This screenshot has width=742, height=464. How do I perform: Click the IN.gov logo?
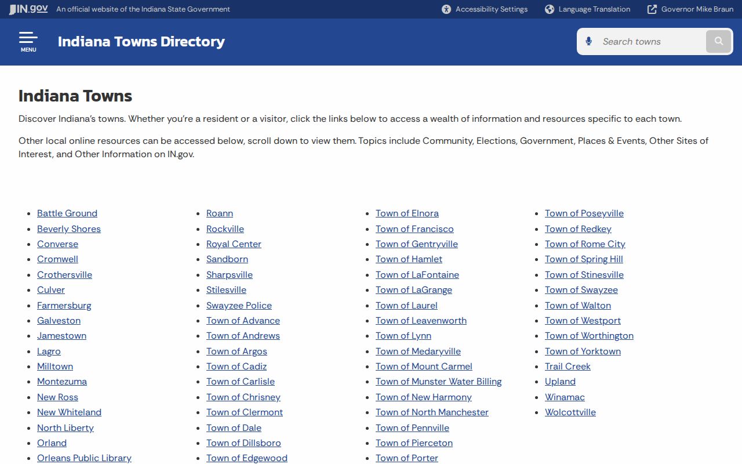[28, 9]
